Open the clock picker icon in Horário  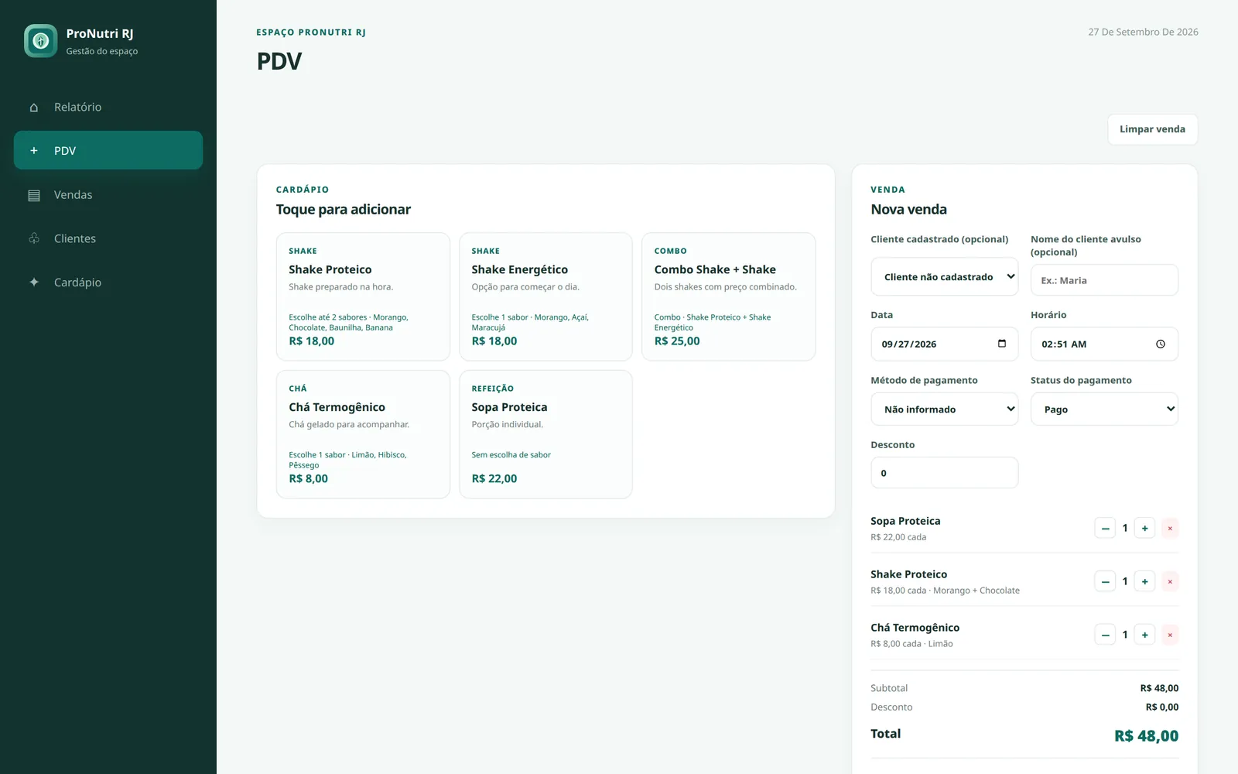(1161, 344)
